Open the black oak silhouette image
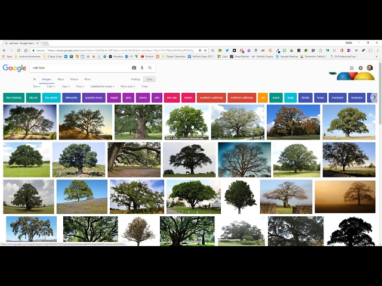Screen dimensions: 382x286 point(351,231)
